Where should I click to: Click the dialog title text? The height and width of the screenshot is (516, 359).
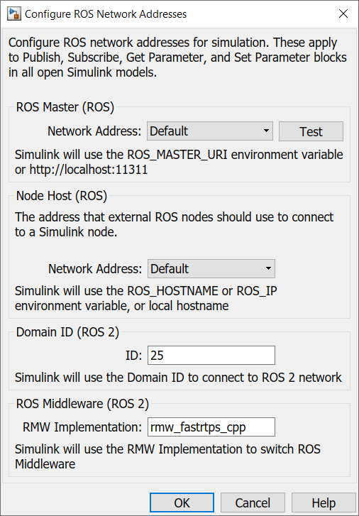point(106,14)
